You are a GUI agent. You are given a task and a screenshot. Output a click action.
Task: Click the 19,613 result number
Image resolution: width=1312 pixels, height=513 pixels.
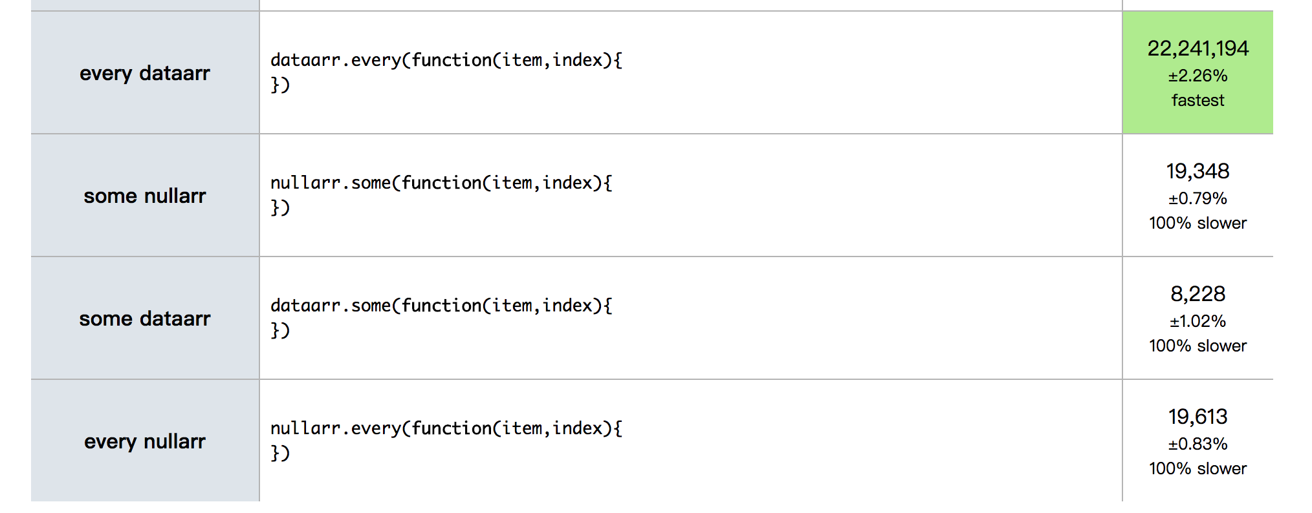[1197, 417]
